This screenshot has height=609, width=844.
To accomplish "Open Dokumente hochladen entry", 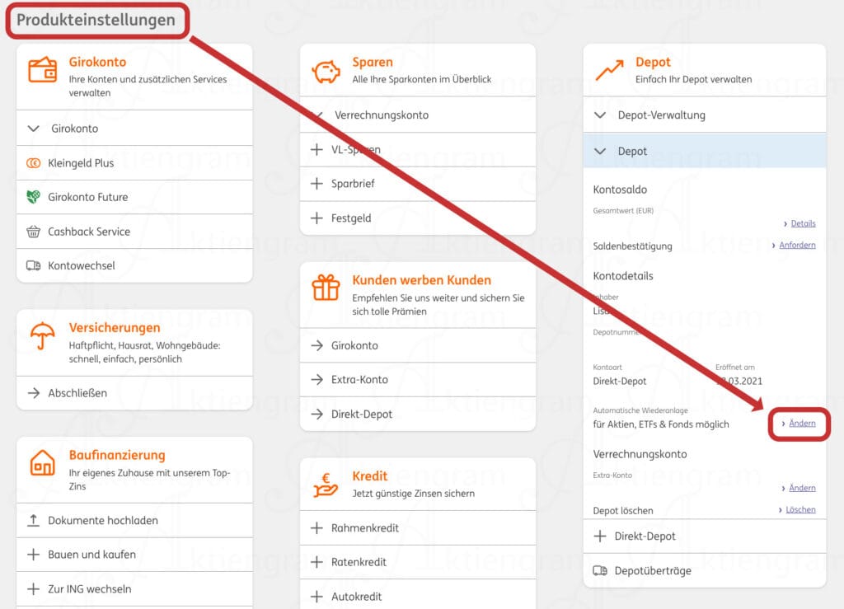I will coord(134,520).
